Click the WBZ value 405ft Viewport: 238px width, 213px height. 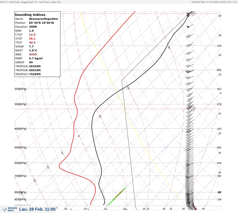click(x=33, y=54)
